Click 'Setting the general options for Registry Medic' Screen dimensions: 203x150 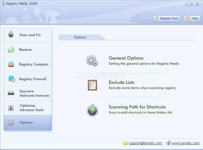144,64
